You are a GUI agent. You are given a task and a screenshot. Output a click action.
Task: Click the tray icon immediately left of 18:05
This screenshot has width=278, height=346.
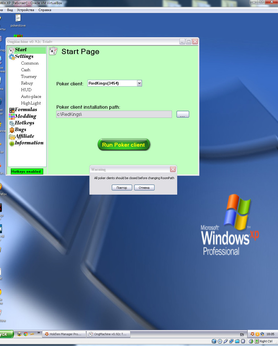(x=262, y=334)
